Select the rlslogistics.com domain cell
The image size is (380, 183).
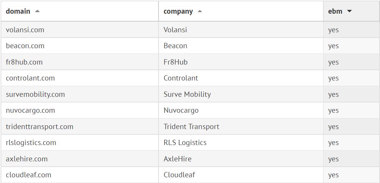(31, 143)
